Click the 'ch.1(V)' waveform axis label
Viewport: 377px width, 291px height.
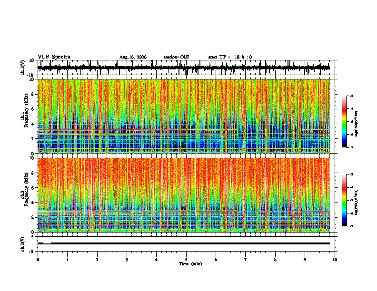point(23,68)
